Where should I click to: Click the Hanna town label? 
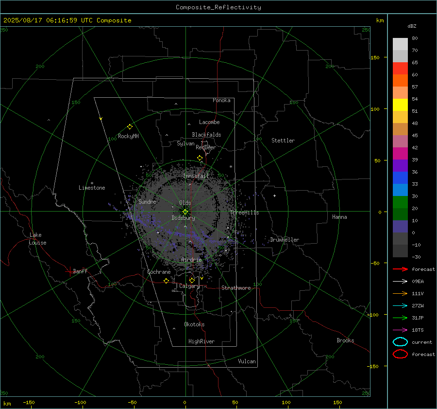339,217
